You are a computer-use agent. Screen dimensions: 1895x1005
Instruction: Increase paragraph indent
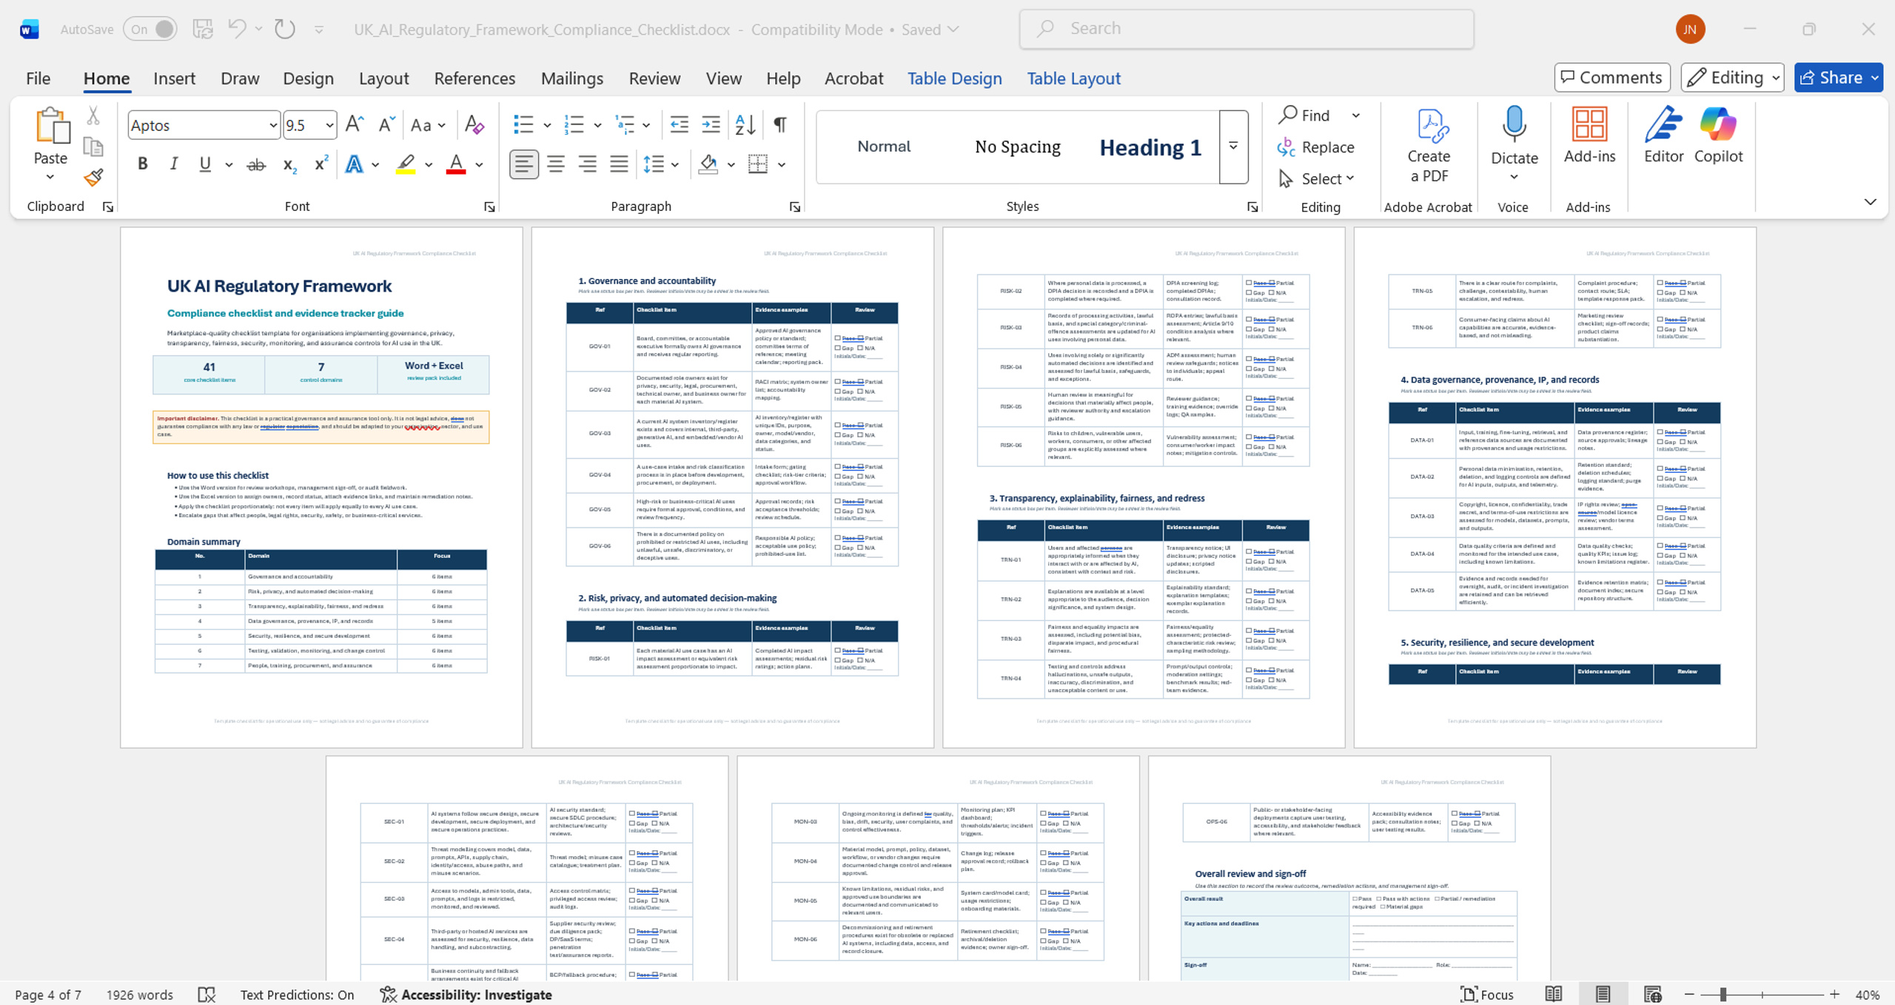(711, 124)
